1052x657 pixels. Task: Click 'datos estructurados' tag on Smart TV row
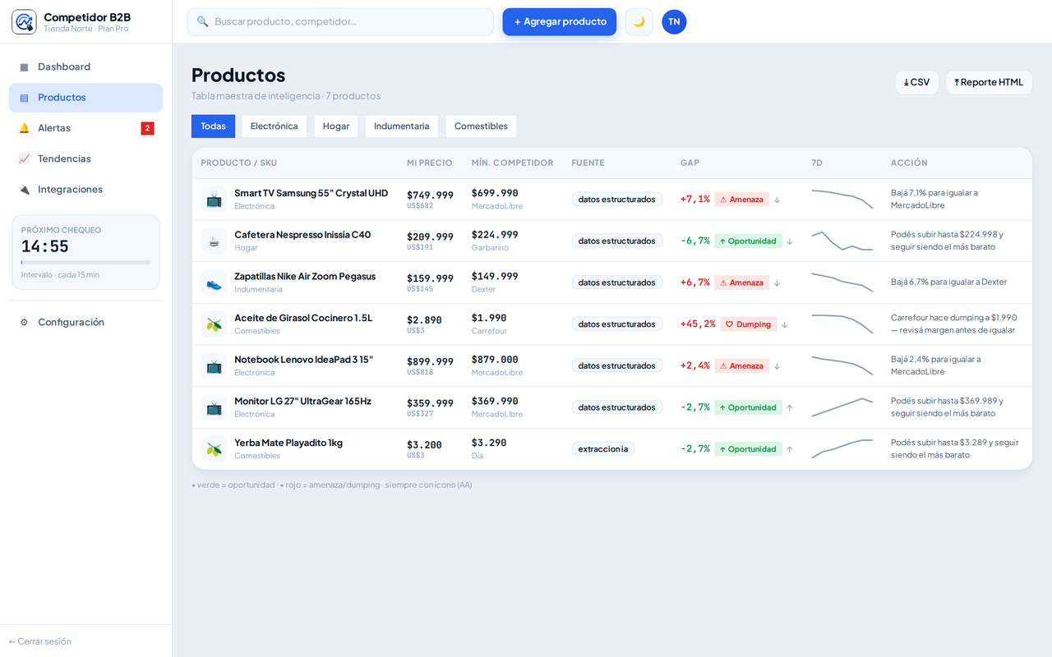point(617,200)
